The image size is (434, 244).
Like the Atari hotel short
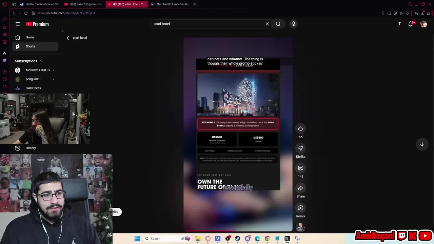pos(300,128)
